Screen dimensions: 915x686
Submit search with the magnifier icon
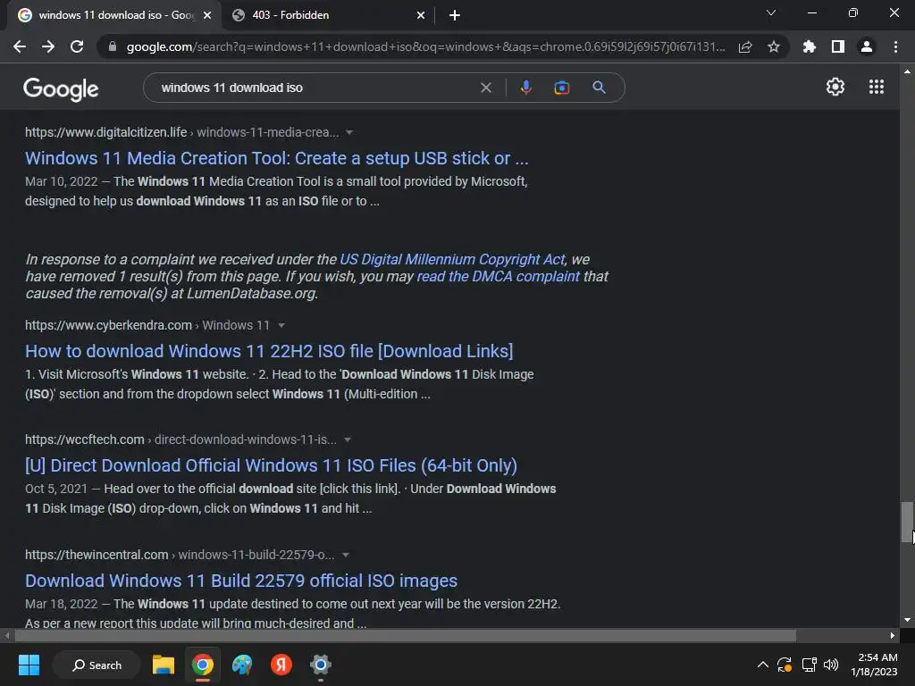click(x=599, y=88)
